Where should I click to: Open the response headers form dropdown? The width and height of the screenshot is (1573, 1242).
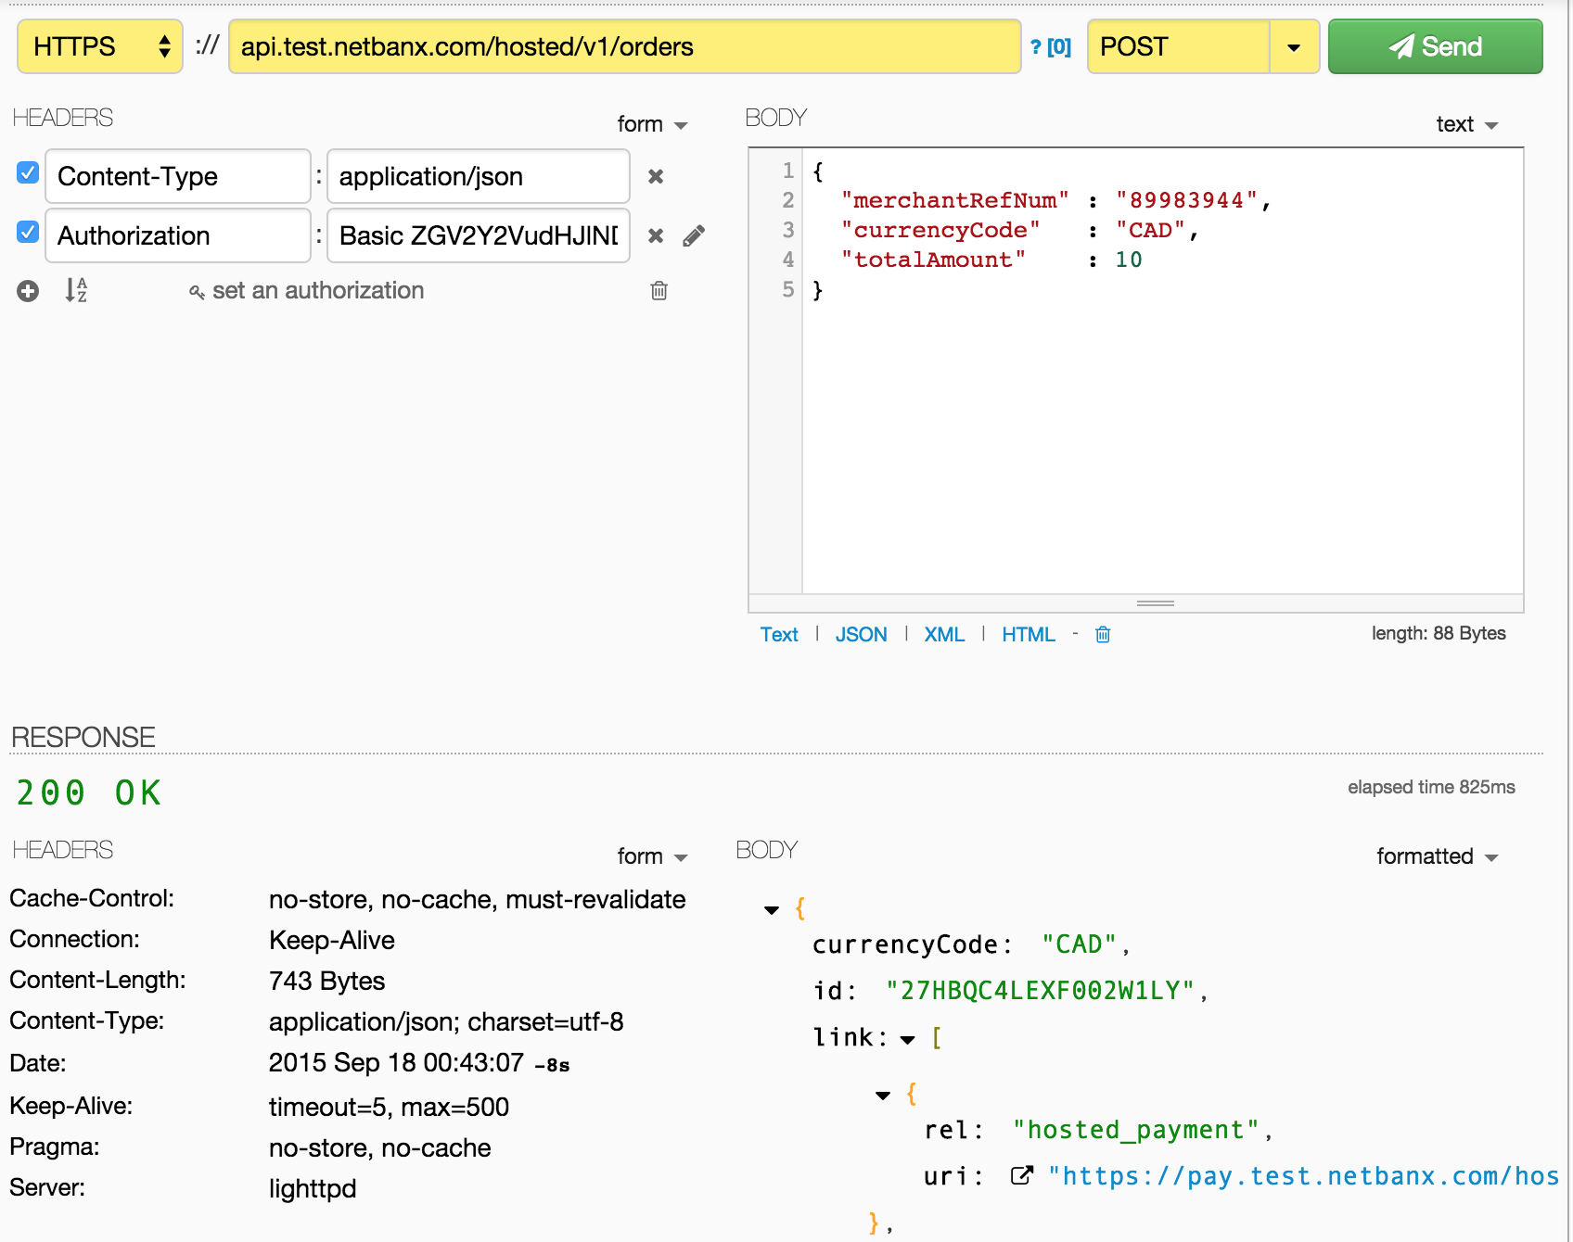click(653, 856)
